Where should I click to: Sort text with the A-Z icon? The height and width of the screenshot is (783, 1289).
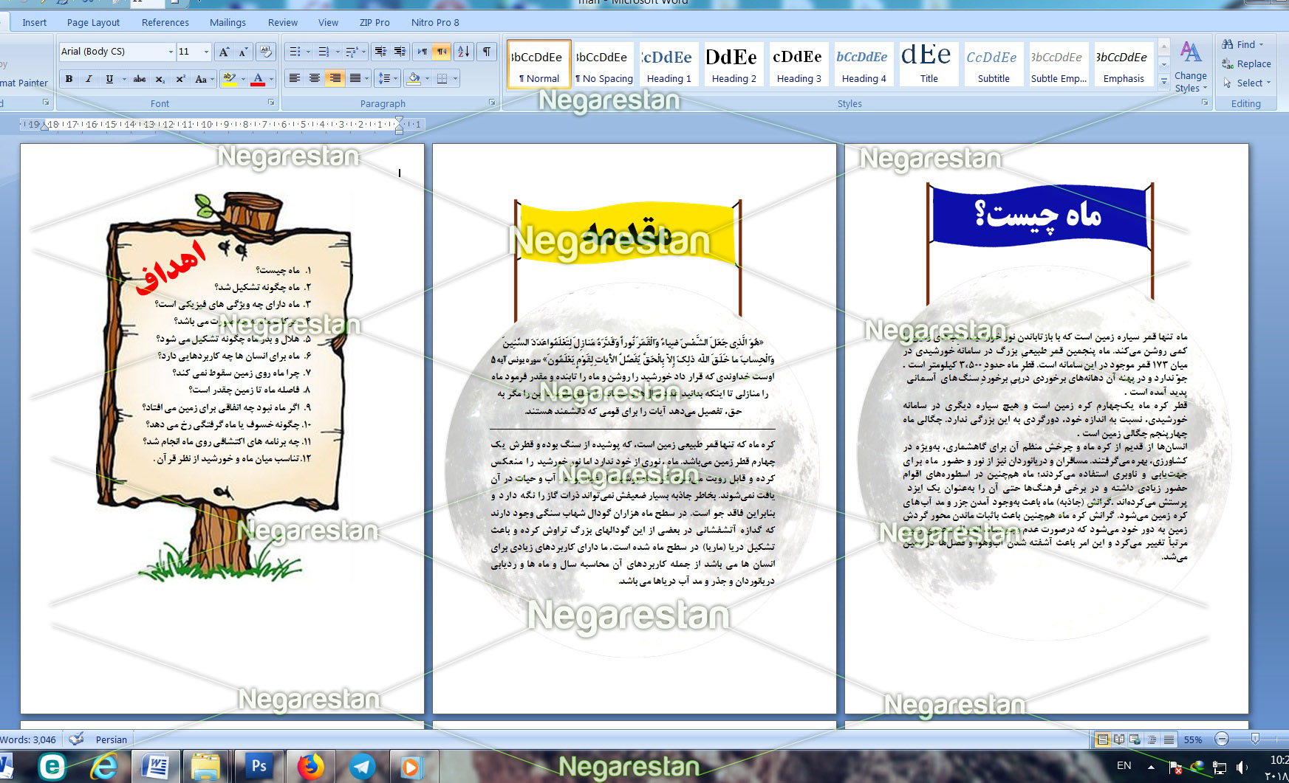[463, 52]
